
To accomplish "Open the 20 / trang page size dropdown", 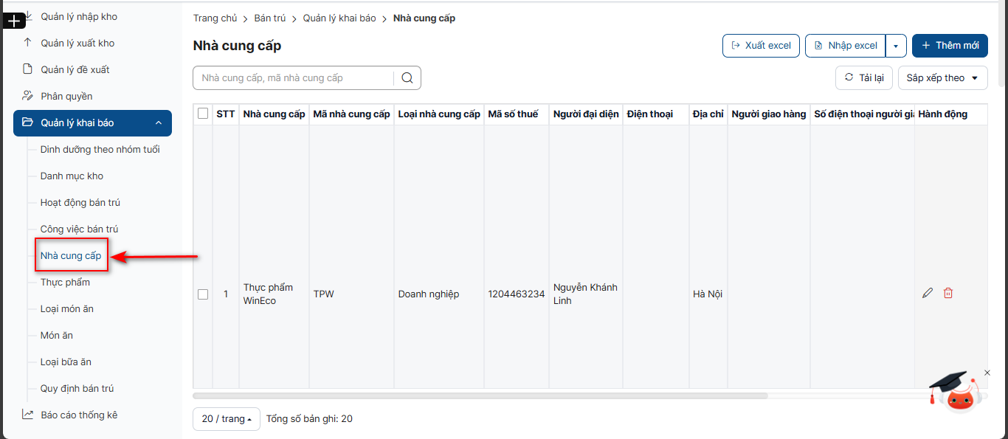I will point(226,419).
